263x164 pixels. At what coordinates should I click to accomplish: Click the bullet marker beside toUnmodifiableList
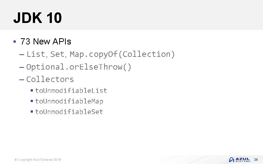pos(32,90)
